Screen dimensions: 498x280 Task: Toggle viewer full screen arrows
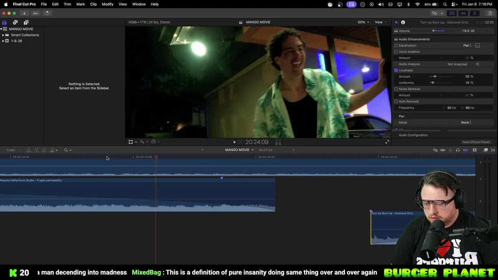point(387,142)
